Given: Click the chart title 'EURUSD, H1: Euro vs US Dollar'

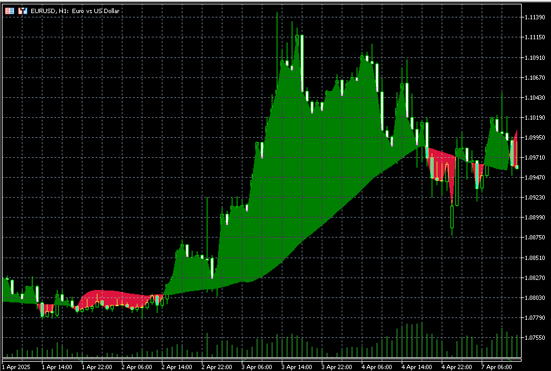Looking at the screenshot, I should coord(75,11).
